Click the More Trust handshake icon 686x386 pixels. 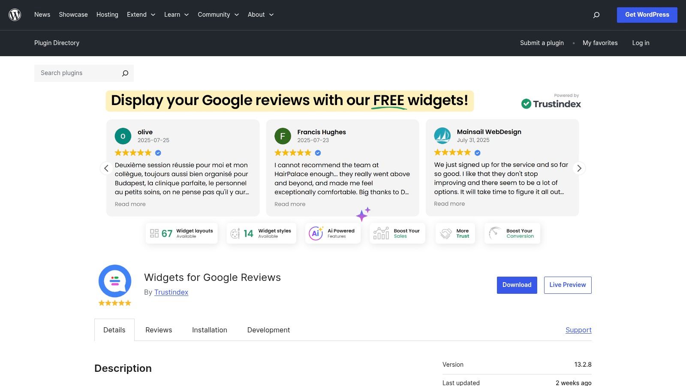tap(446, 233)
